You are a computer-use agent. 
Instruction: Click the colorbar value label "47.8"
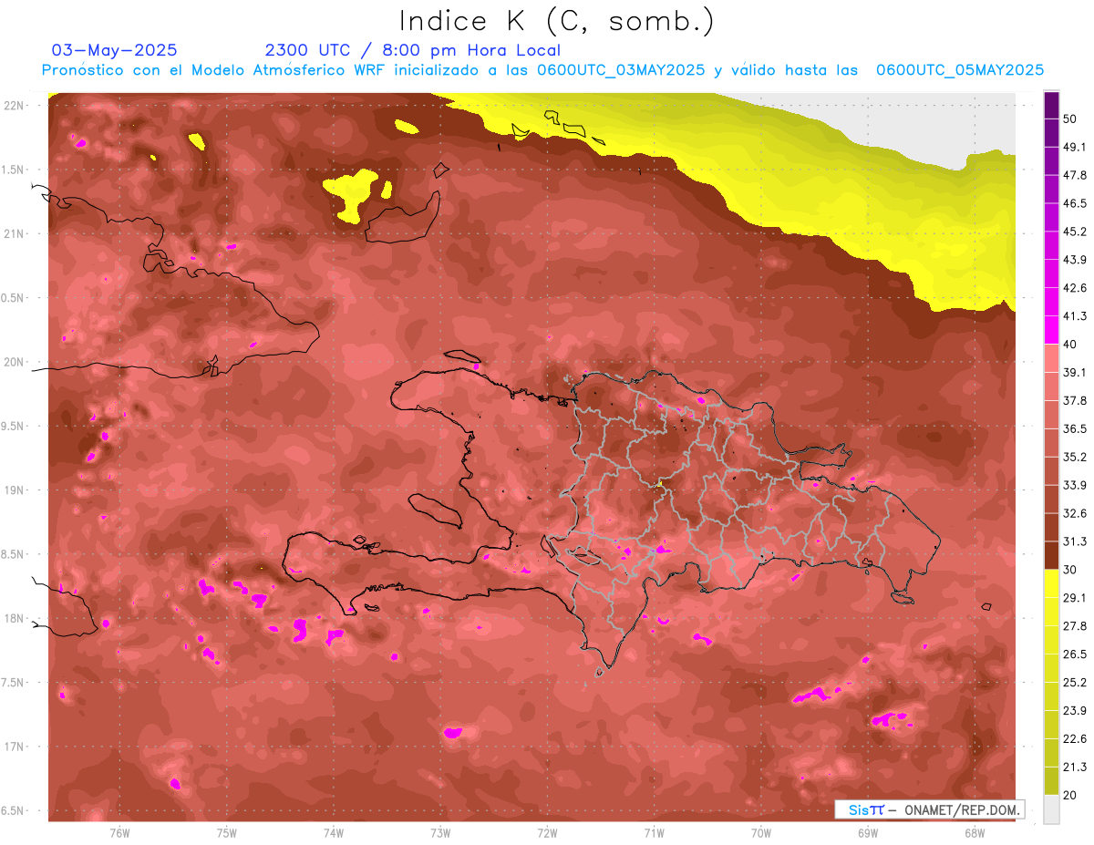pos(1074,175)
